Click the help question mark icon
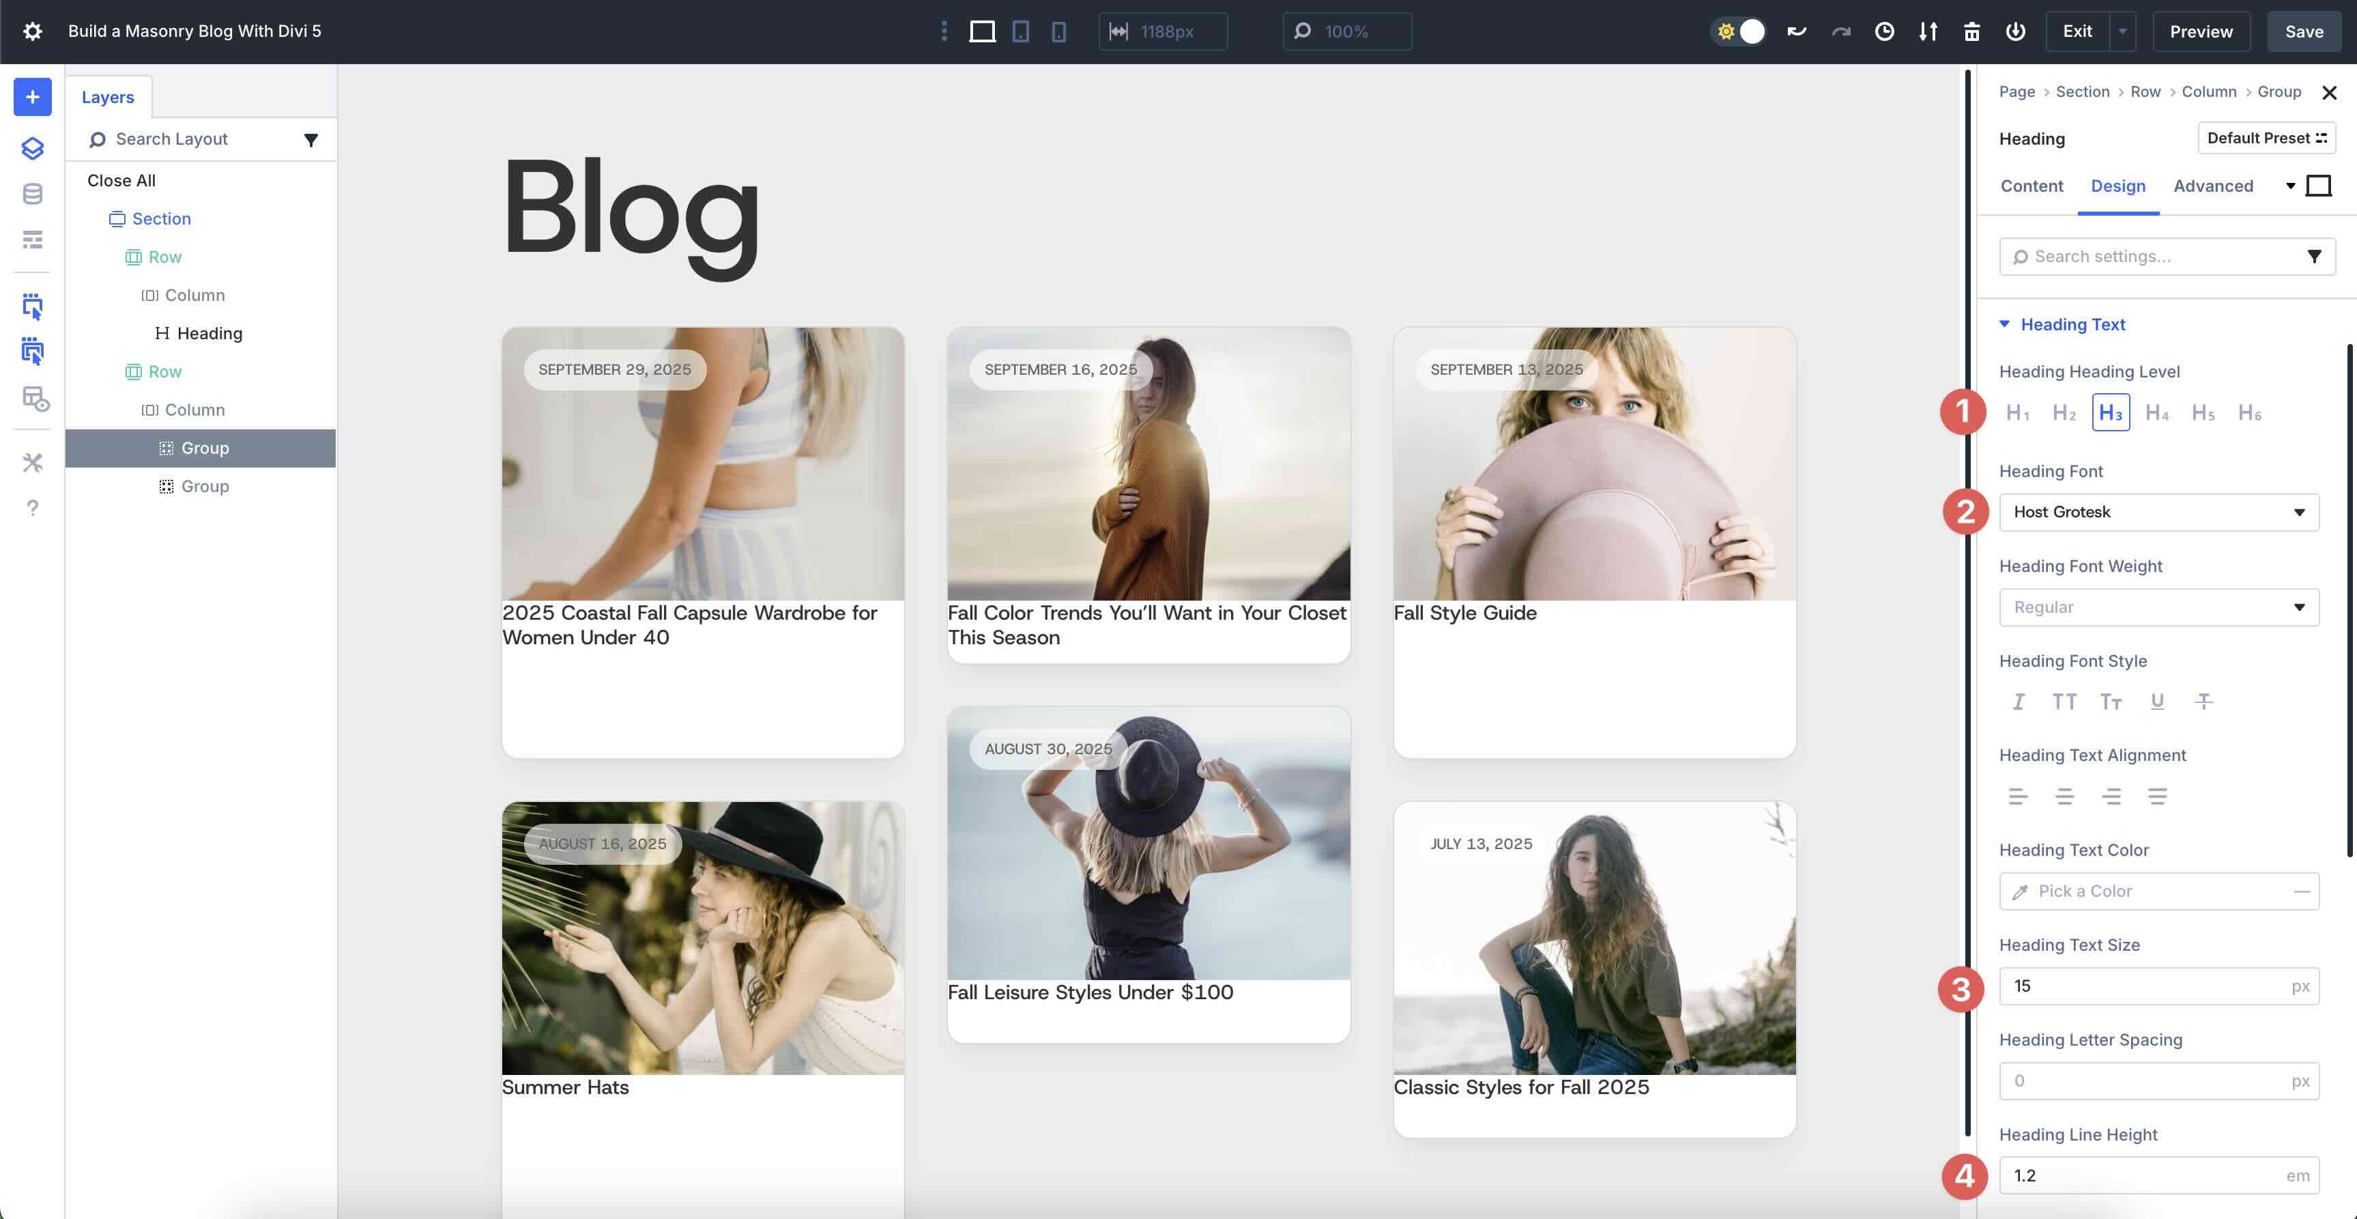 click(x=32, y=508)
